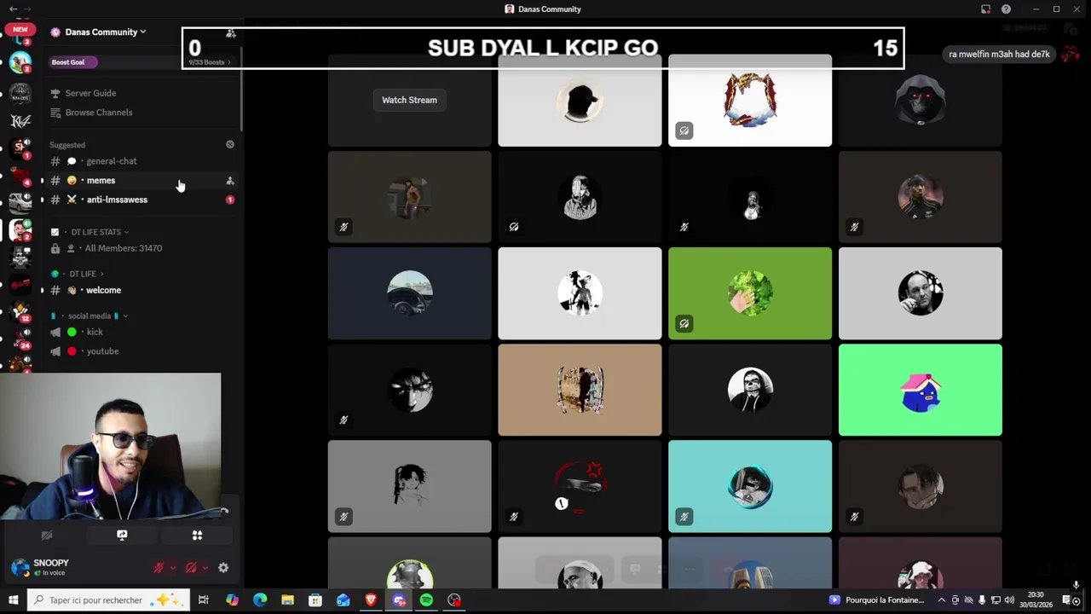Select participant tile with black cap avatar
Screen dimensions: 1091x614
[580, 100]
